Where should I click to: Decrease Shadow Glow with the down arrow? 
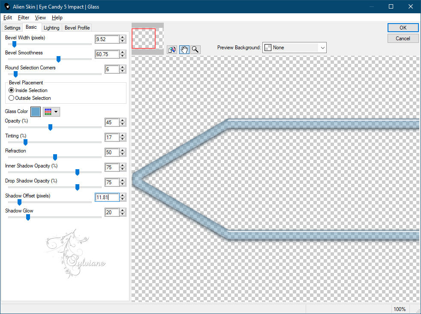[x=123, y=215]
